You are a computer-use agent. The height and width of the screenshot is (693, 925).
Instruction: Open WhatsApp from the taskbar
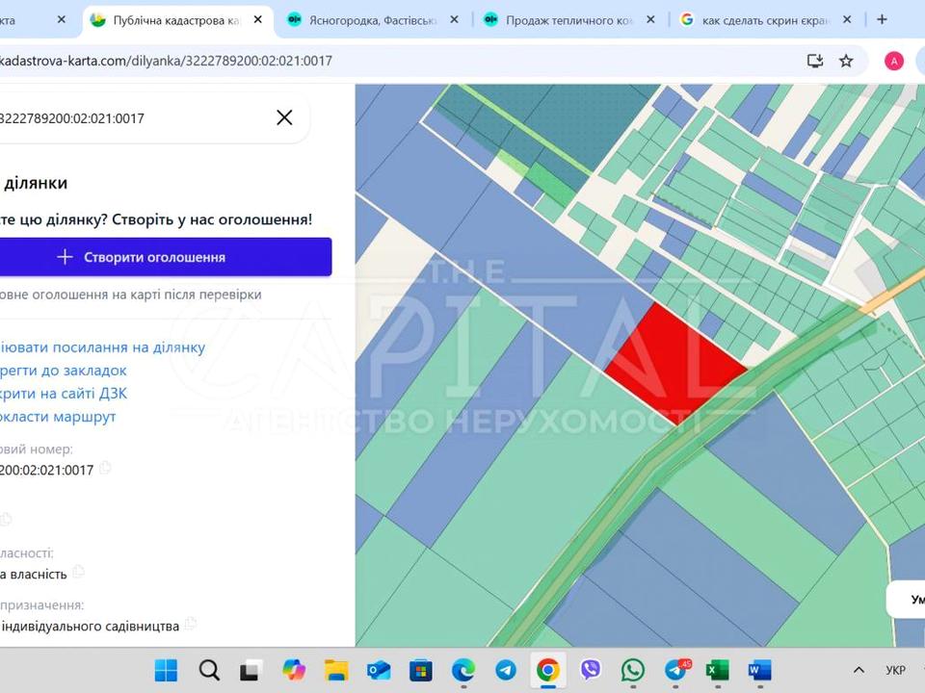[x=633, y=670]
